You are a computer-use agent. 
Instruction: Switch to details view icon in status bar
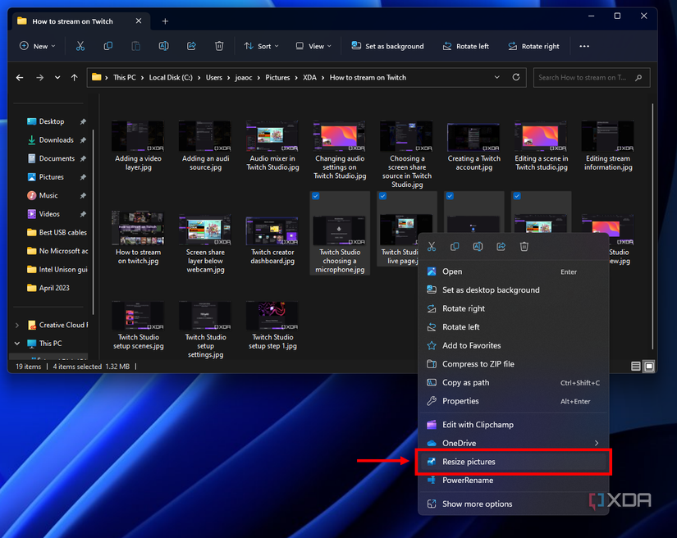[635, 367]
